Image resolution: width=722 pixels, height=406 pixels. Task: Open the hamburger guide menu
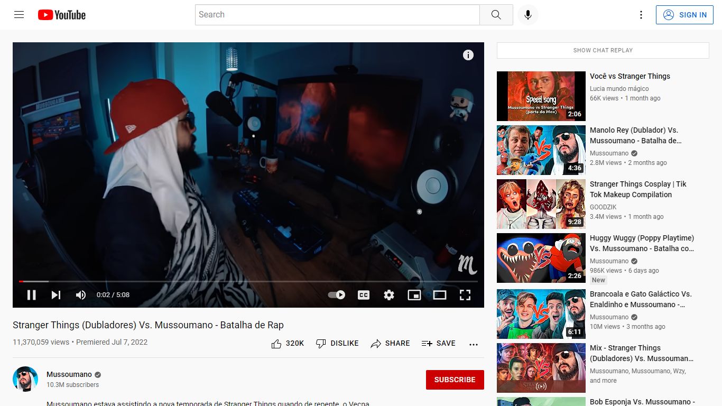tap(19, 15)
